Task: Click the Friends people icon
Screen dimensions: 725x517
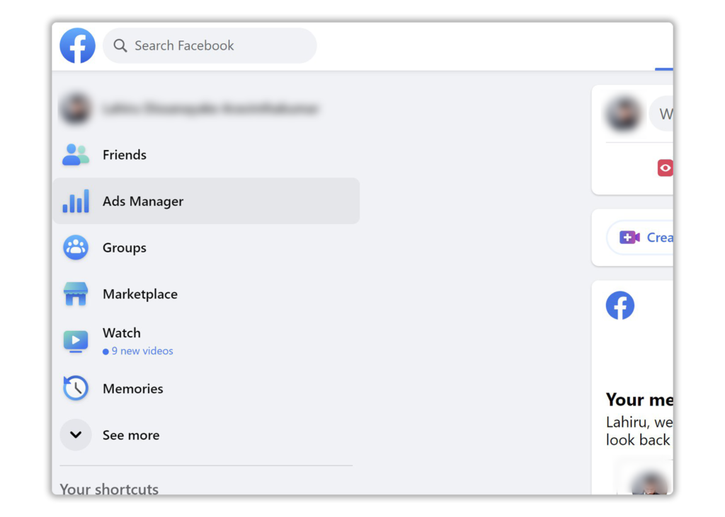Action: tap(75, 155)
